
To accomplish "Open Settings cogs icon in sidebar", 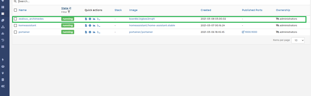I will pos(3,86).
